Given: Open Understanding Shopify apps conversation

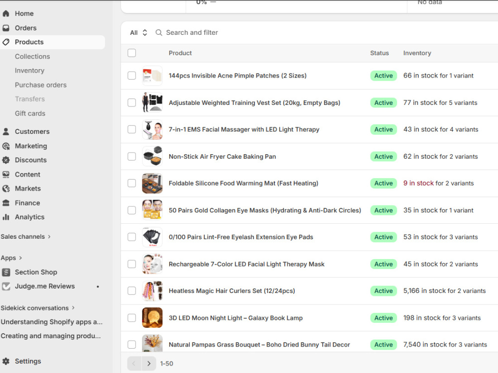Looking at the screenshot, I should tap(51, 322).
